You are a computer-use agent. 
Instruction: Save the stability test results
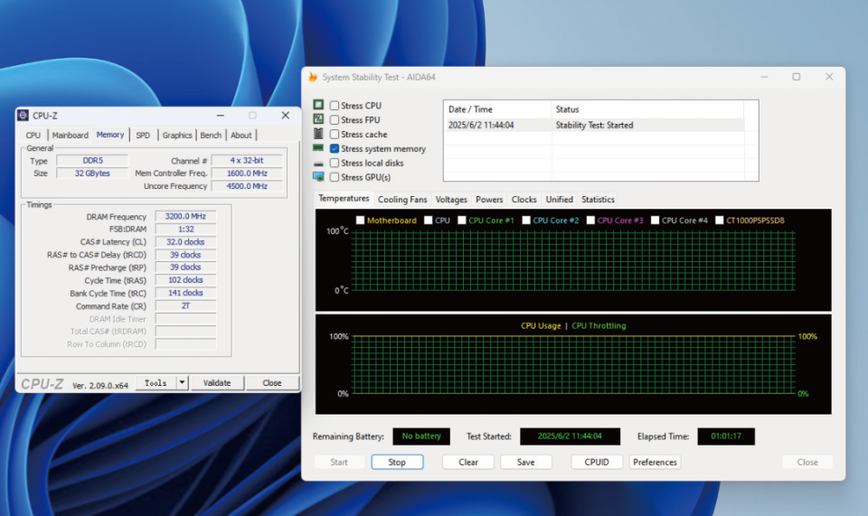click(x=526, y=462)
